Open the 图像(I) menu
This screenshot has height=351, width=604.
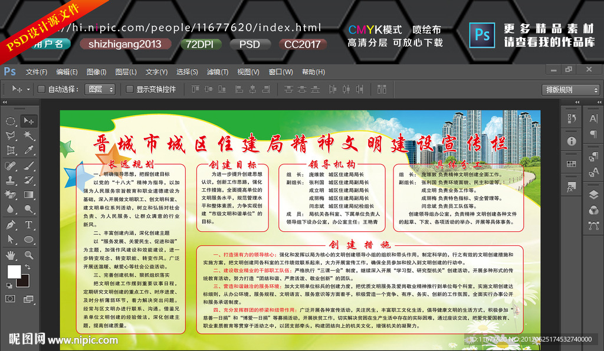[x=96, y=72]
